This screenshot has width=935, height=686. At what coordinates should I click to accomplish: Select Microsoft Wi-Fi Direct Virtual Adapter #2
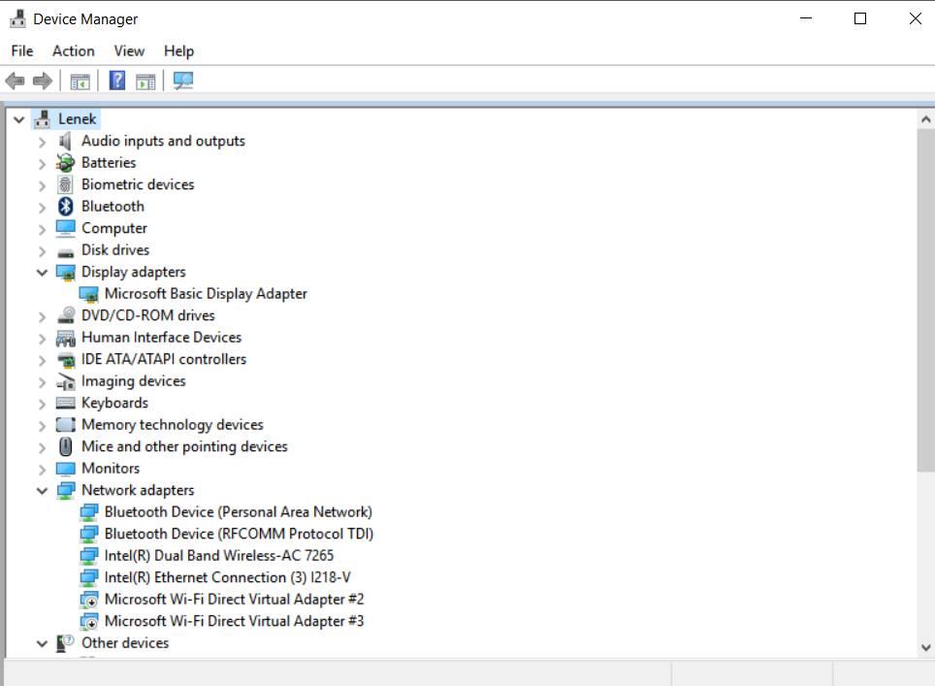click(x=235, y=599)
